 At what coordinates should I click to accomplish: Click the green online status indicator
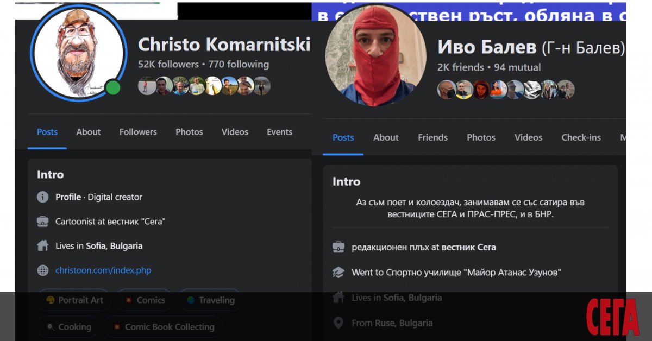point(113,87)
